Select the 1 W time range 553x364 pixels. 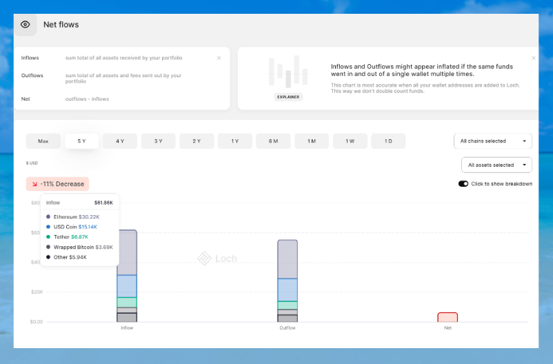click(x=350, y=141)
